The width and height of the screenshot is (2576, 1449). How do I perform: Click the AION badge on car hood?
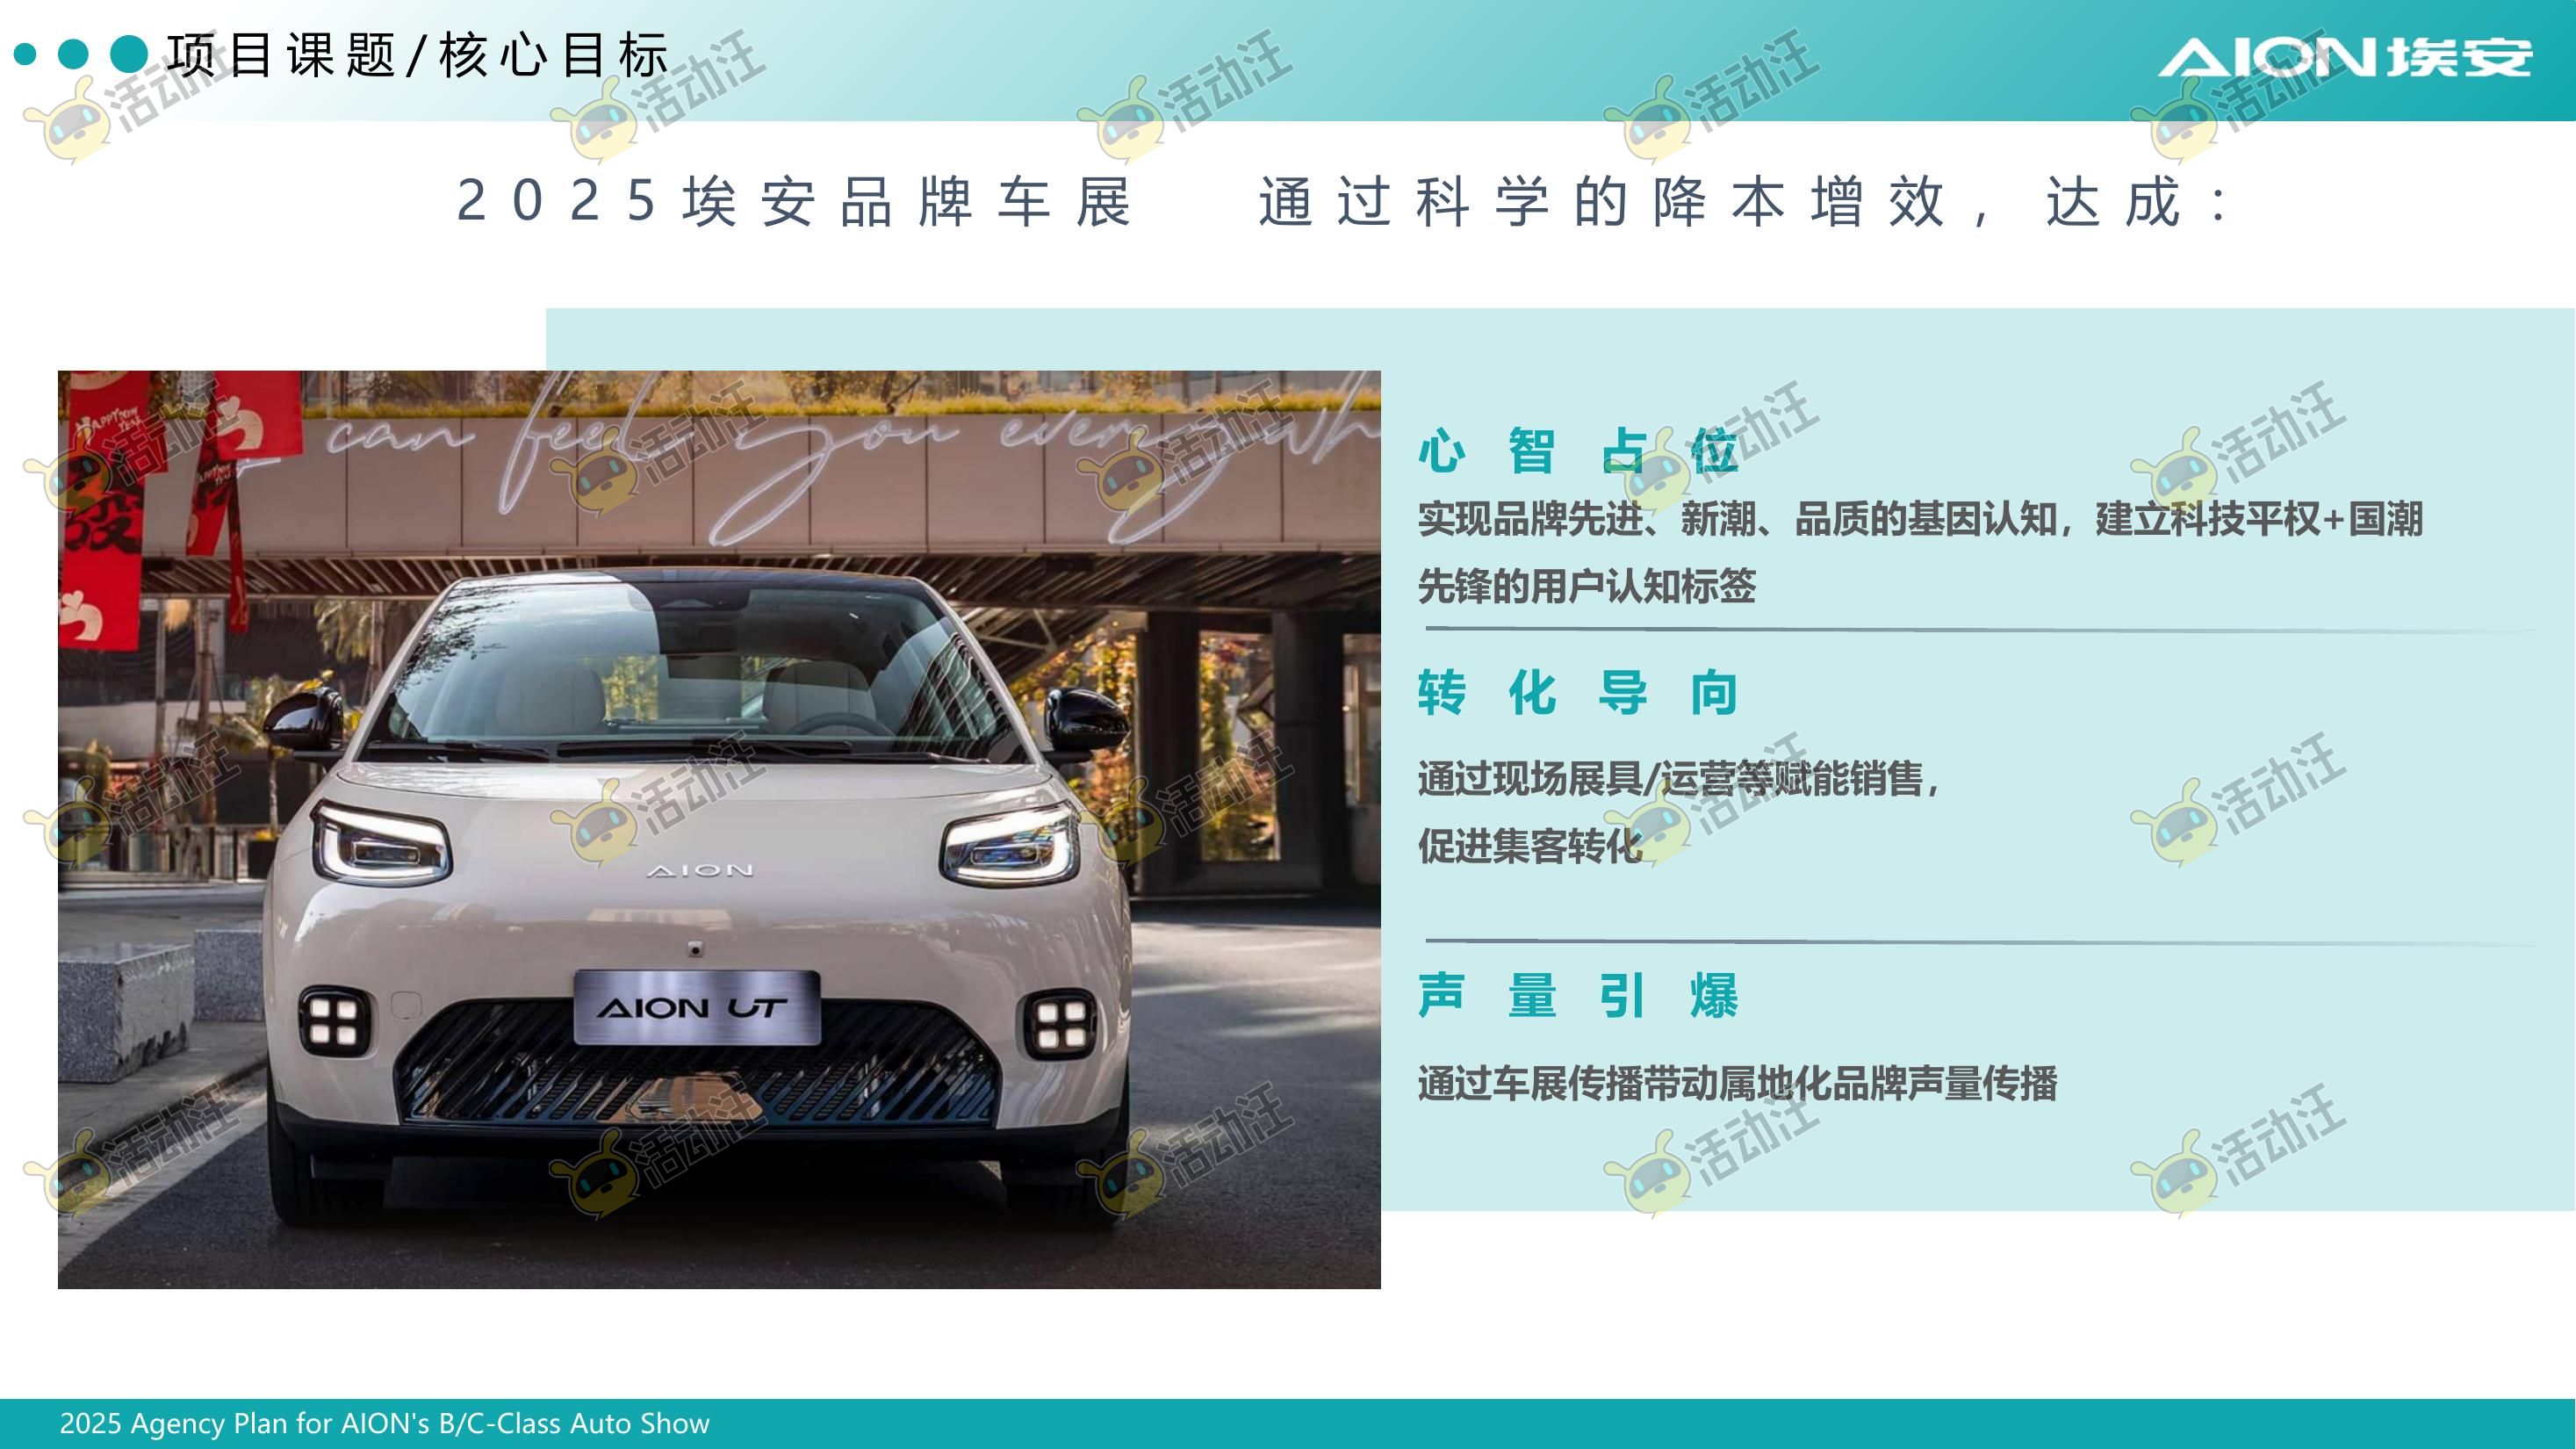point(700,871)
